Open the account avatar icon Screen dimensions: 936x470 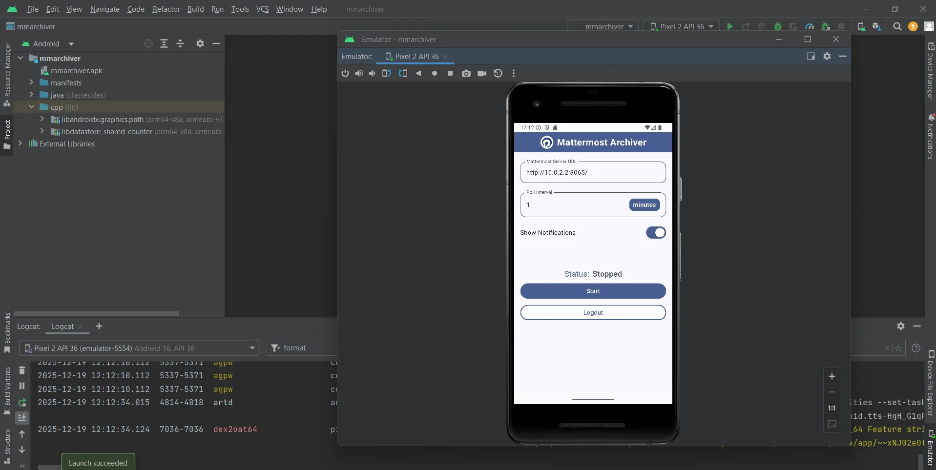pyautogui.click(x=929, y=26)
